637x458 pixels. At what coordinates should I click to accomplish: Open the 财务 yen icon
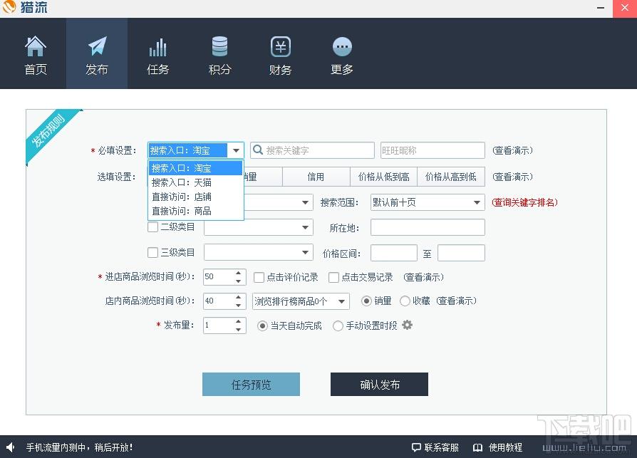[281, 47]
